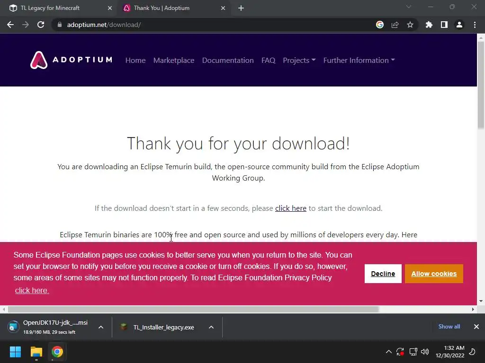Expand options for OpenJDK17U download
The image size is (485, 363).
pos(101,327)
